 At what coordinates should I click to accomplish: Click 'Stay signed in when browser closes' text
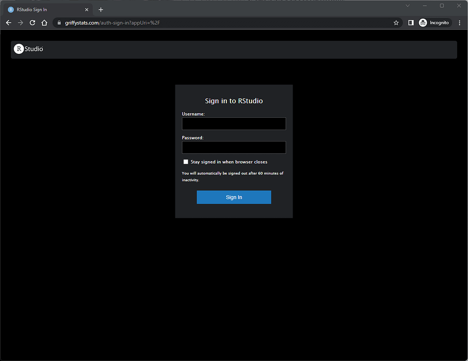(x=229, y=162)
